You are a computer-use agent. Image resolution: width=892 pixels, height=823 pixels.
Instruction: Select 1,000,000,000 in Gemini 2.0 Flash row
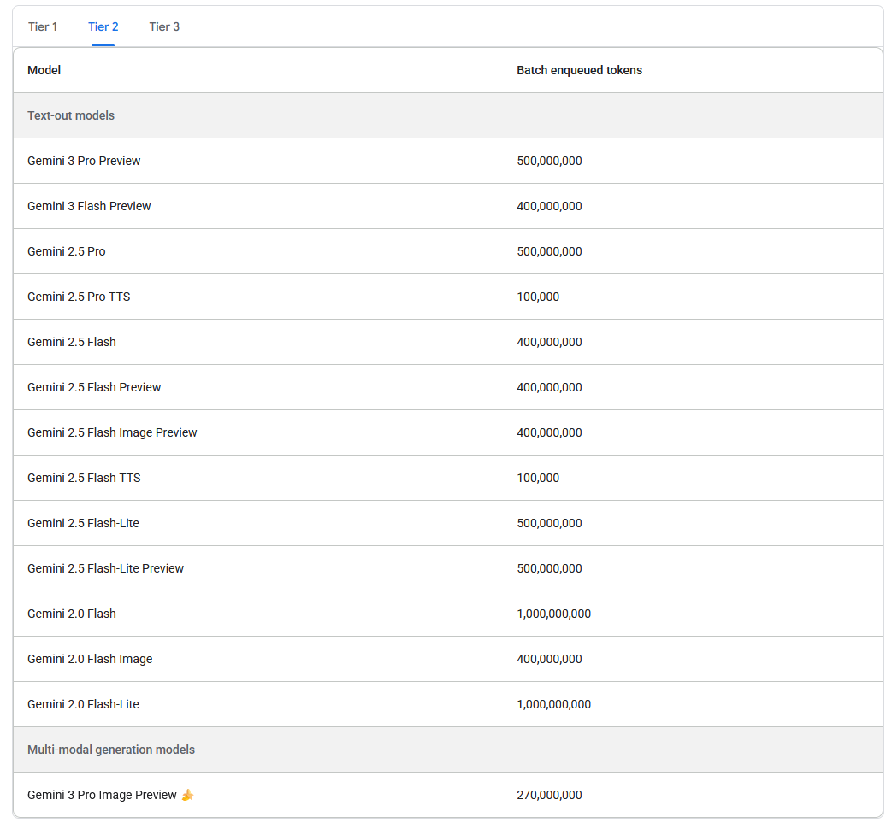coord(553,614)
